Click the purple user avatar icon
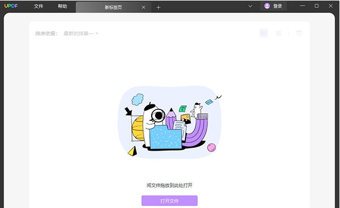This screenshot has width=340, height=208. tap(267, 6)
